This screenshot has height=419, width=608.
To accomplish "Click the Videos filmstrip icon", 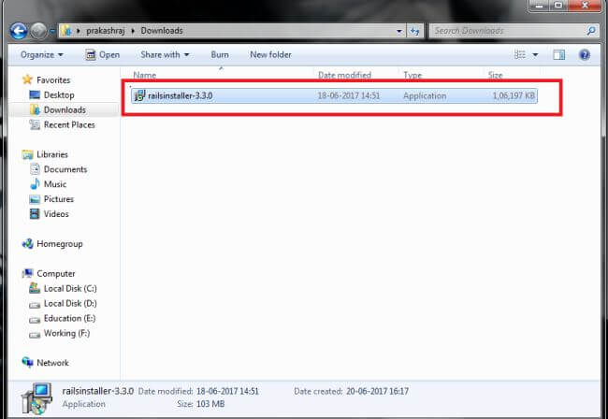I will [35, 214].
